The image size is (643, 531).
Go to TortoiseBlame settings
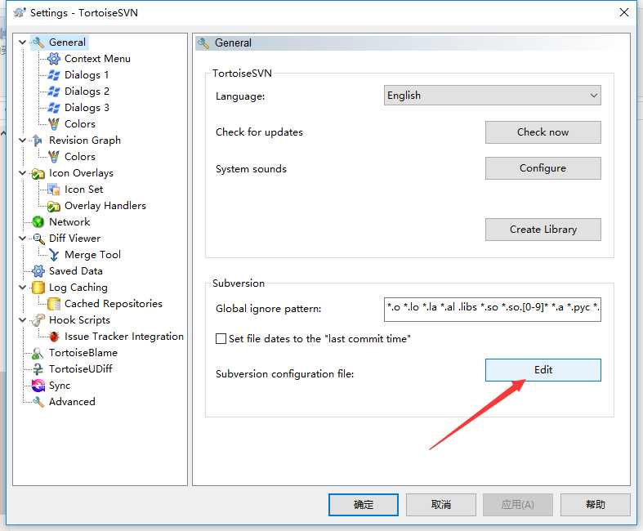click(83, 353)
